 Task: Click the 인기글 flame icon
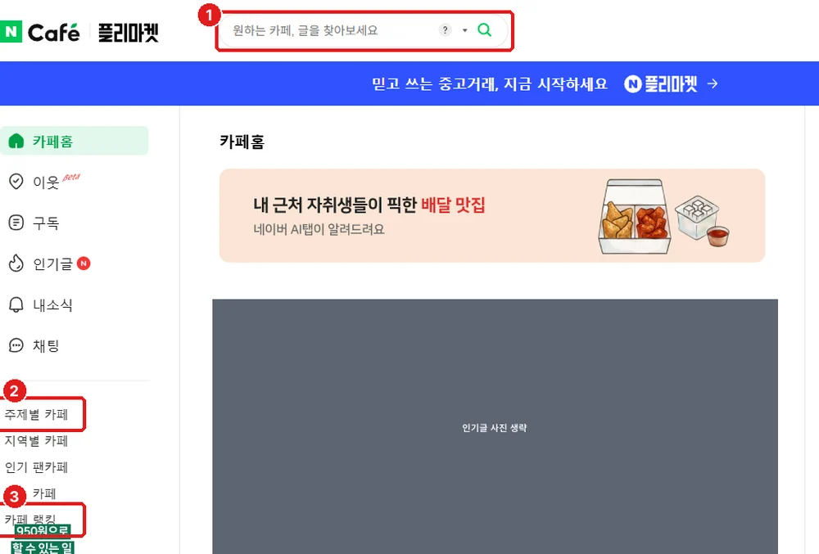tap(16, 263)
